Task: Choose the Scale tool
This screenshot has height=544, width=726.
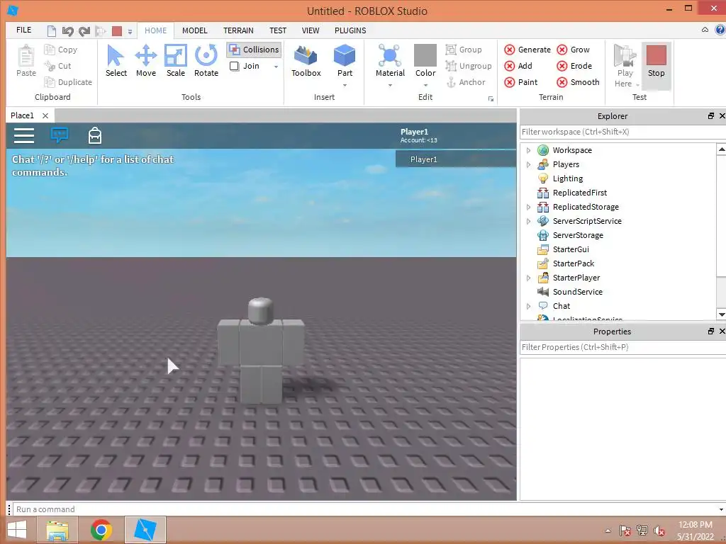Action: pyautogui.click(x=176, y=61)
